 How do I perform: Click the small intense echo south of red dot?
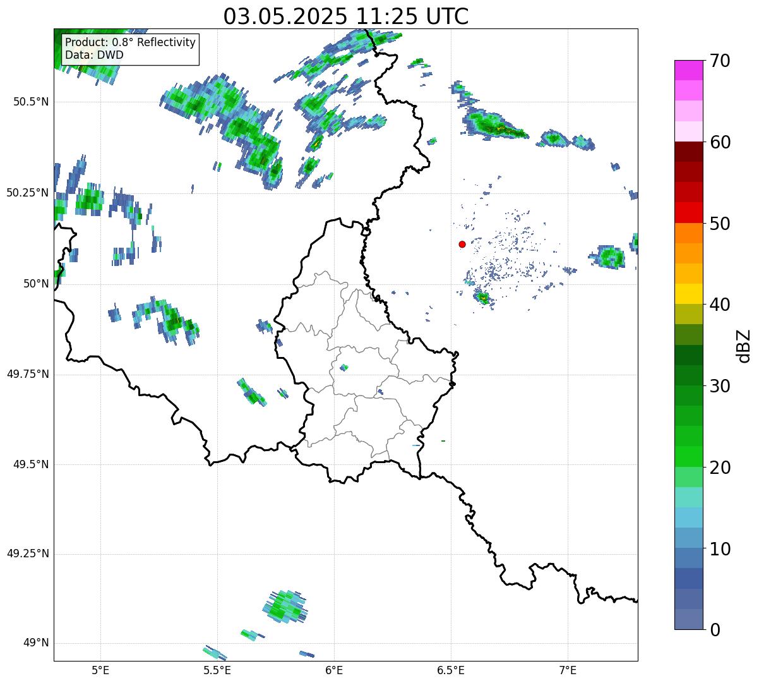484,298
